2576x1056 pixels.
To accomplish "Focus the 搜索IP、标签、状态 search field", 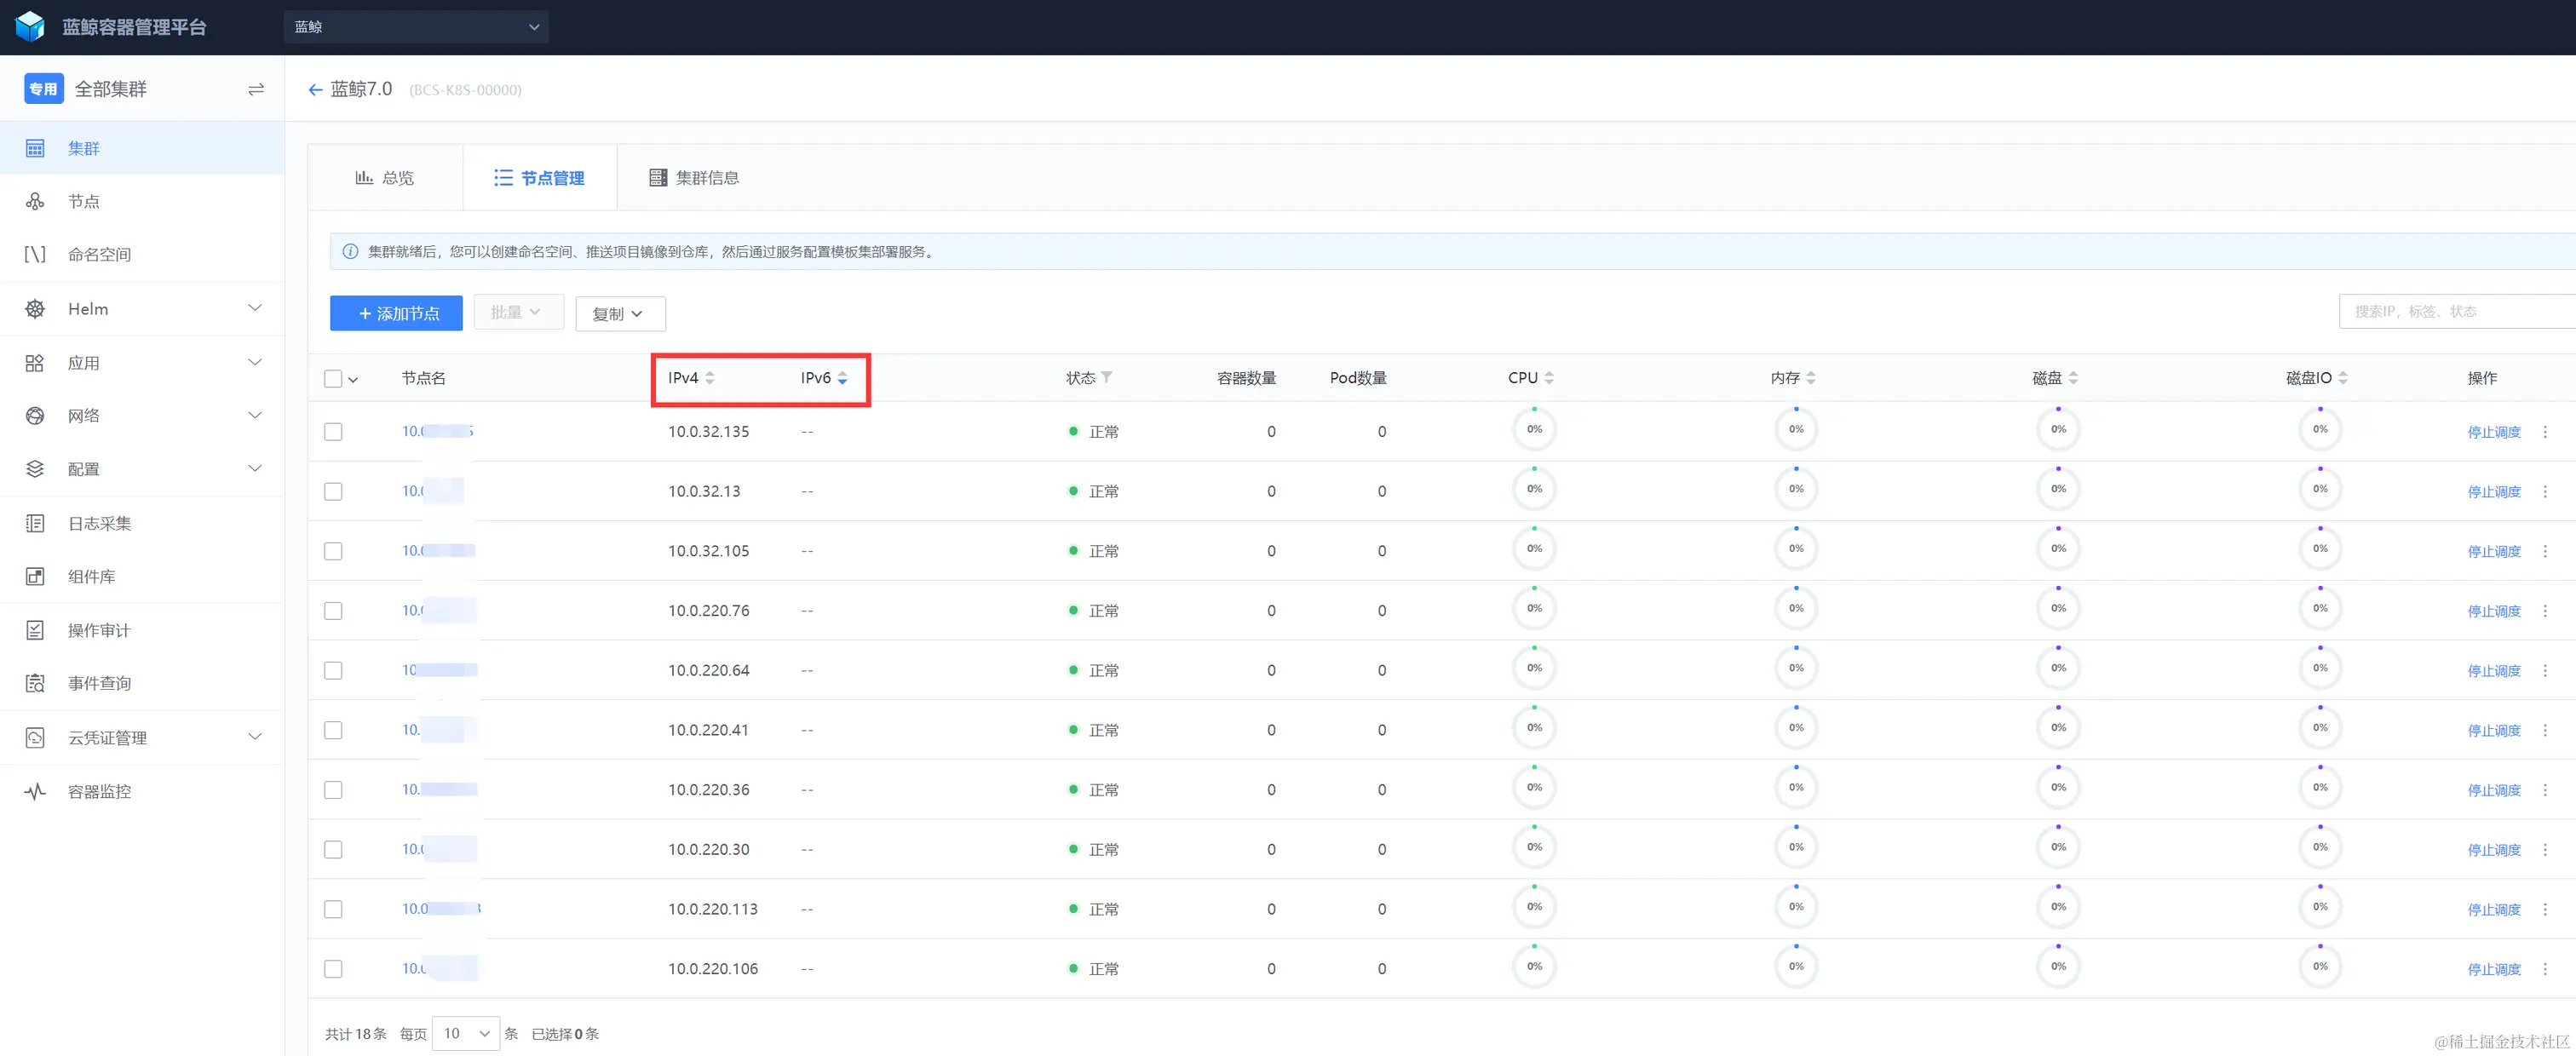I will click(x=2450, y=311).
